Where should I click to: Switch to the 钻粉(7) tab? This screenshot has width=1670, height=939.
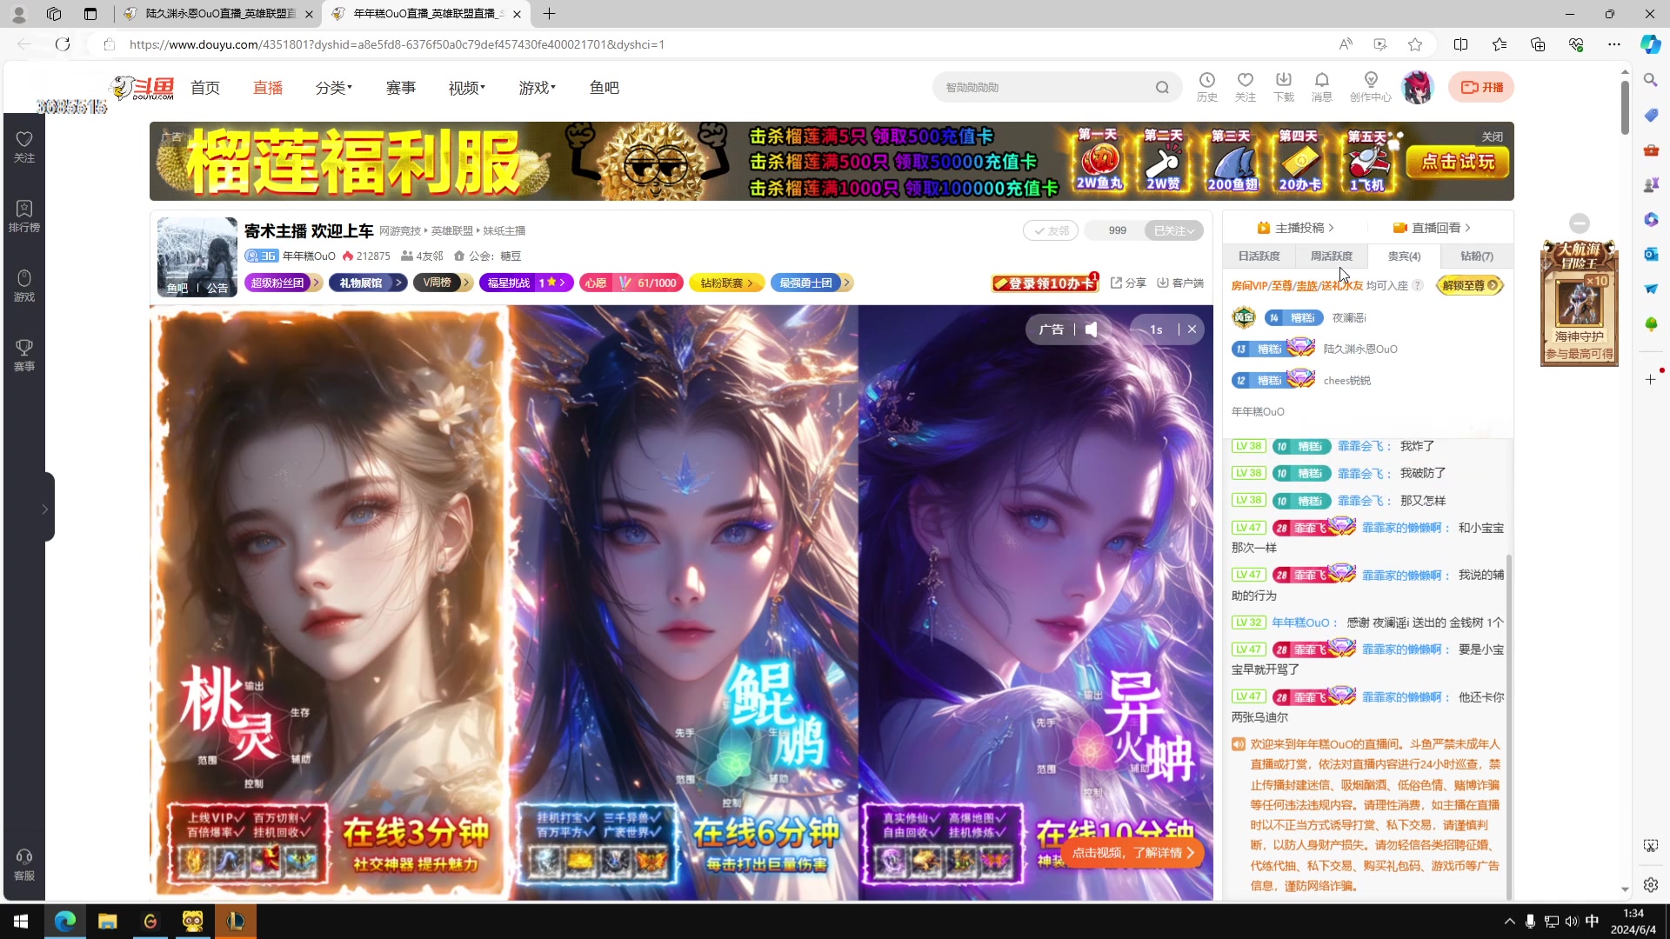tap(1476, 256)
